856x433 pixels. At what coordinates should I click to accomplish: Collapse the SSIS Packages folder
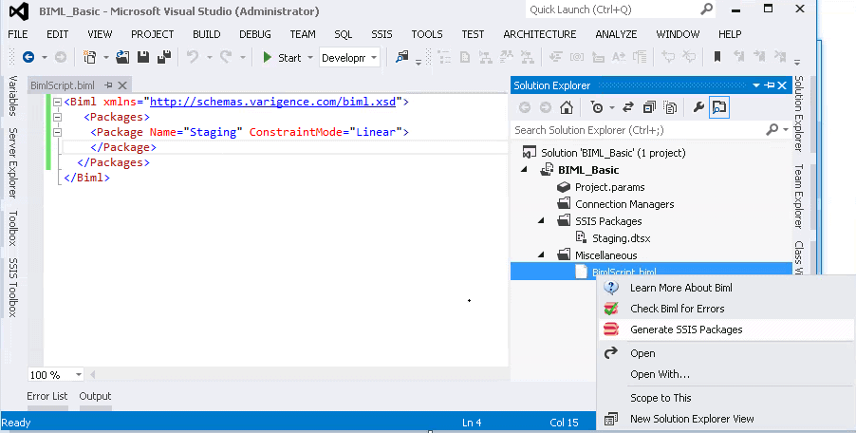pyautogui.click(x=541, y=221)
